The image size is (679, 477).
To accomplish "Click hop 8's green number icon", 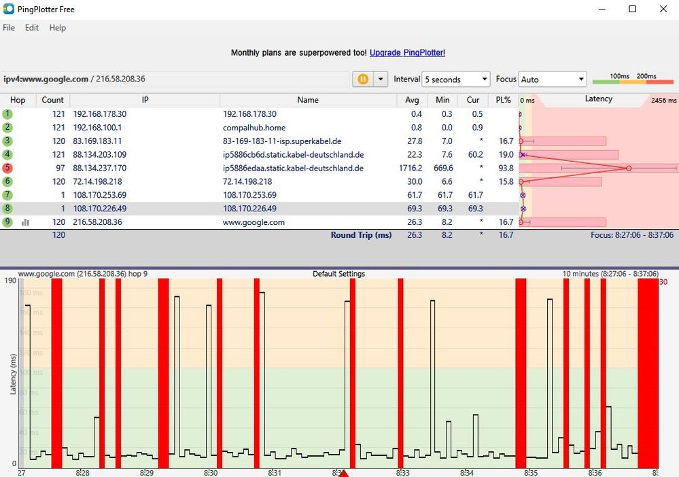I will [9, 209].
